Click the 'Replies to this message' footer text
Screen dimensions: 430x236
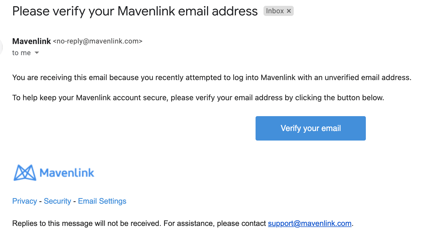[53, 224]
